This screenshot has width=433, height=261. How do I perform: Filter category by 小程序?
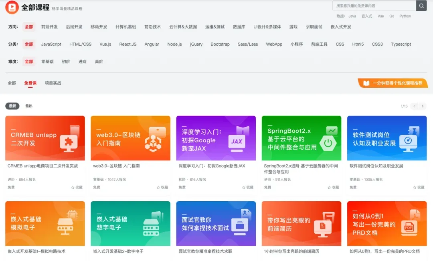297,44
